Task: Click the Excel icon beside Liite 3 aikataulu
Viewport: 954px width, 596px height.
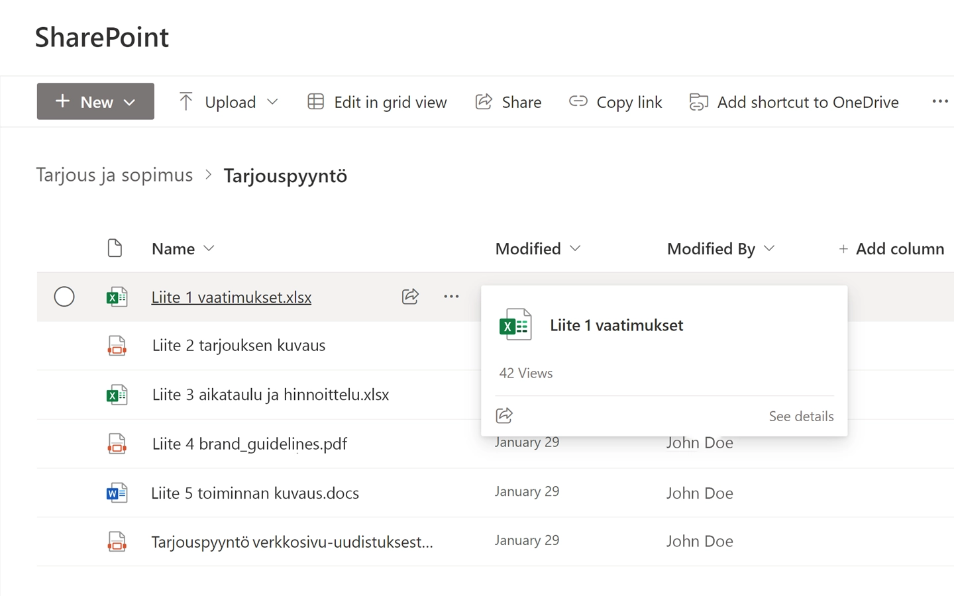Action: [117, 395]
